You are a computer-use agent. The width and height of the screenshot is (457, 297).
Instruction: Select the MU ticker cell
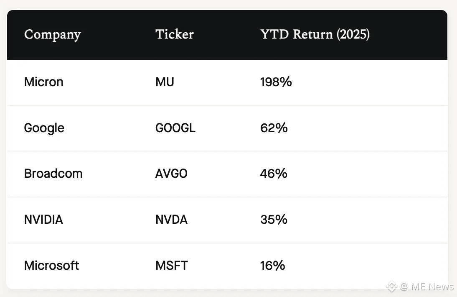click(165, 82)
